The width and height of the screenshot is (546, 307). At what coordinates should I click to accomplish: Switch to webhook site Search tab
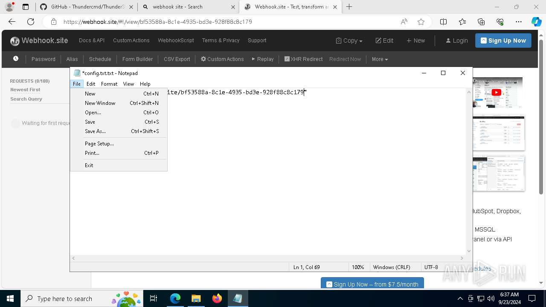tap(188, 7)
